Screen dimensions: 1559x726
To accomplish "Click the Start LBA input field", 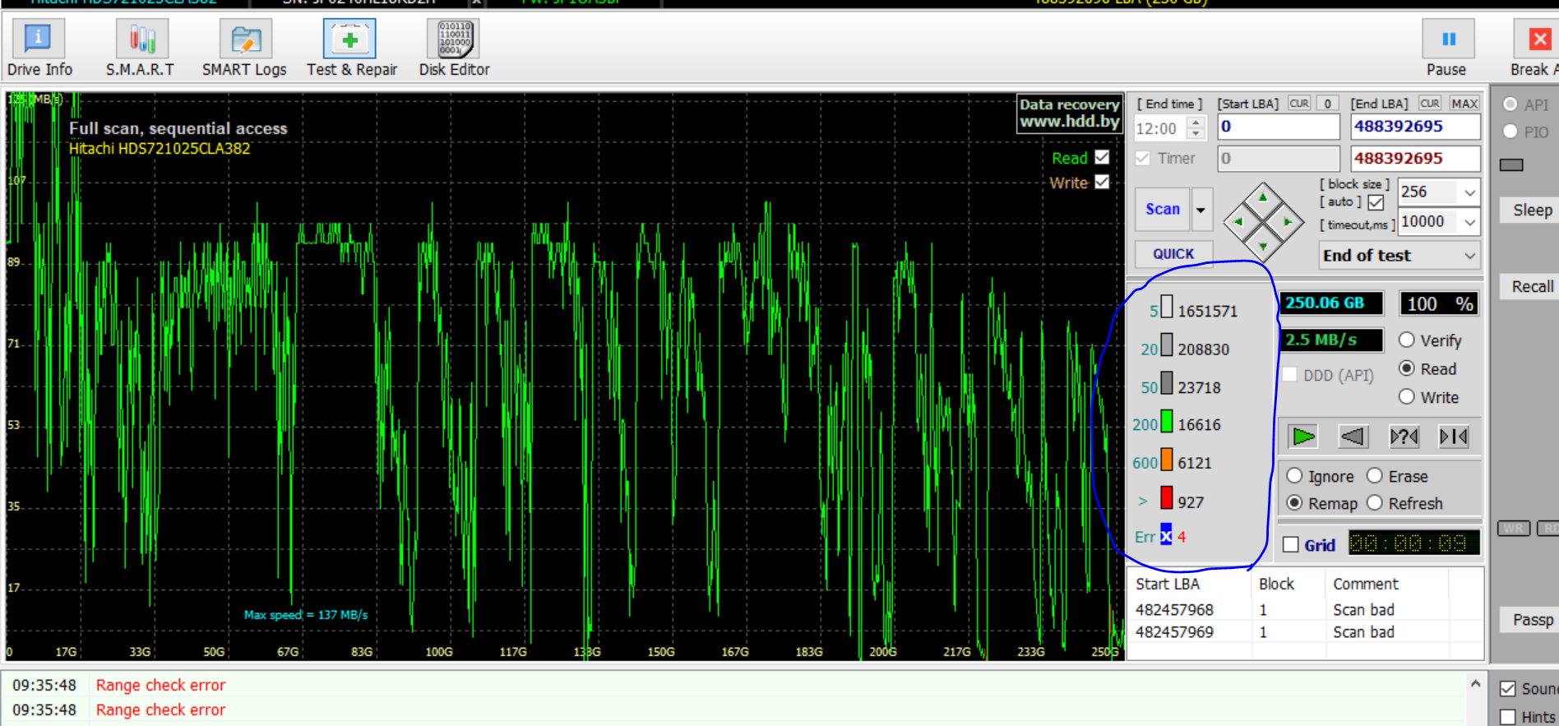I will (x=1279, y=127).
